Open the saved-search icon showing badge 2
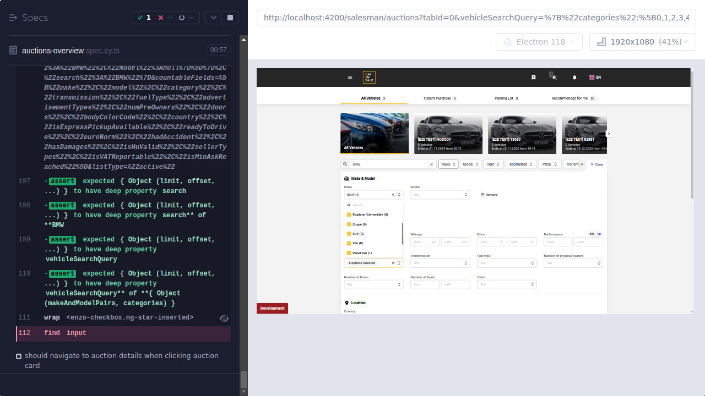The height and width of the screenshot is (396, 705). 554,77
